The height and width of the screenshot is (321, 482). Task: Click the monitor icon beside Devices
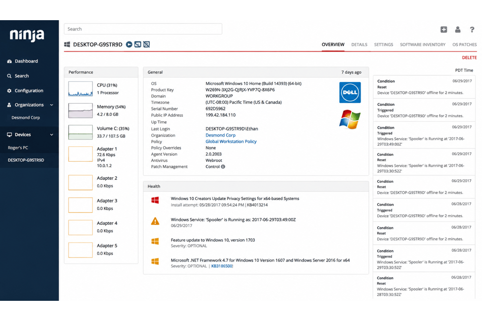tap(9, 135)
